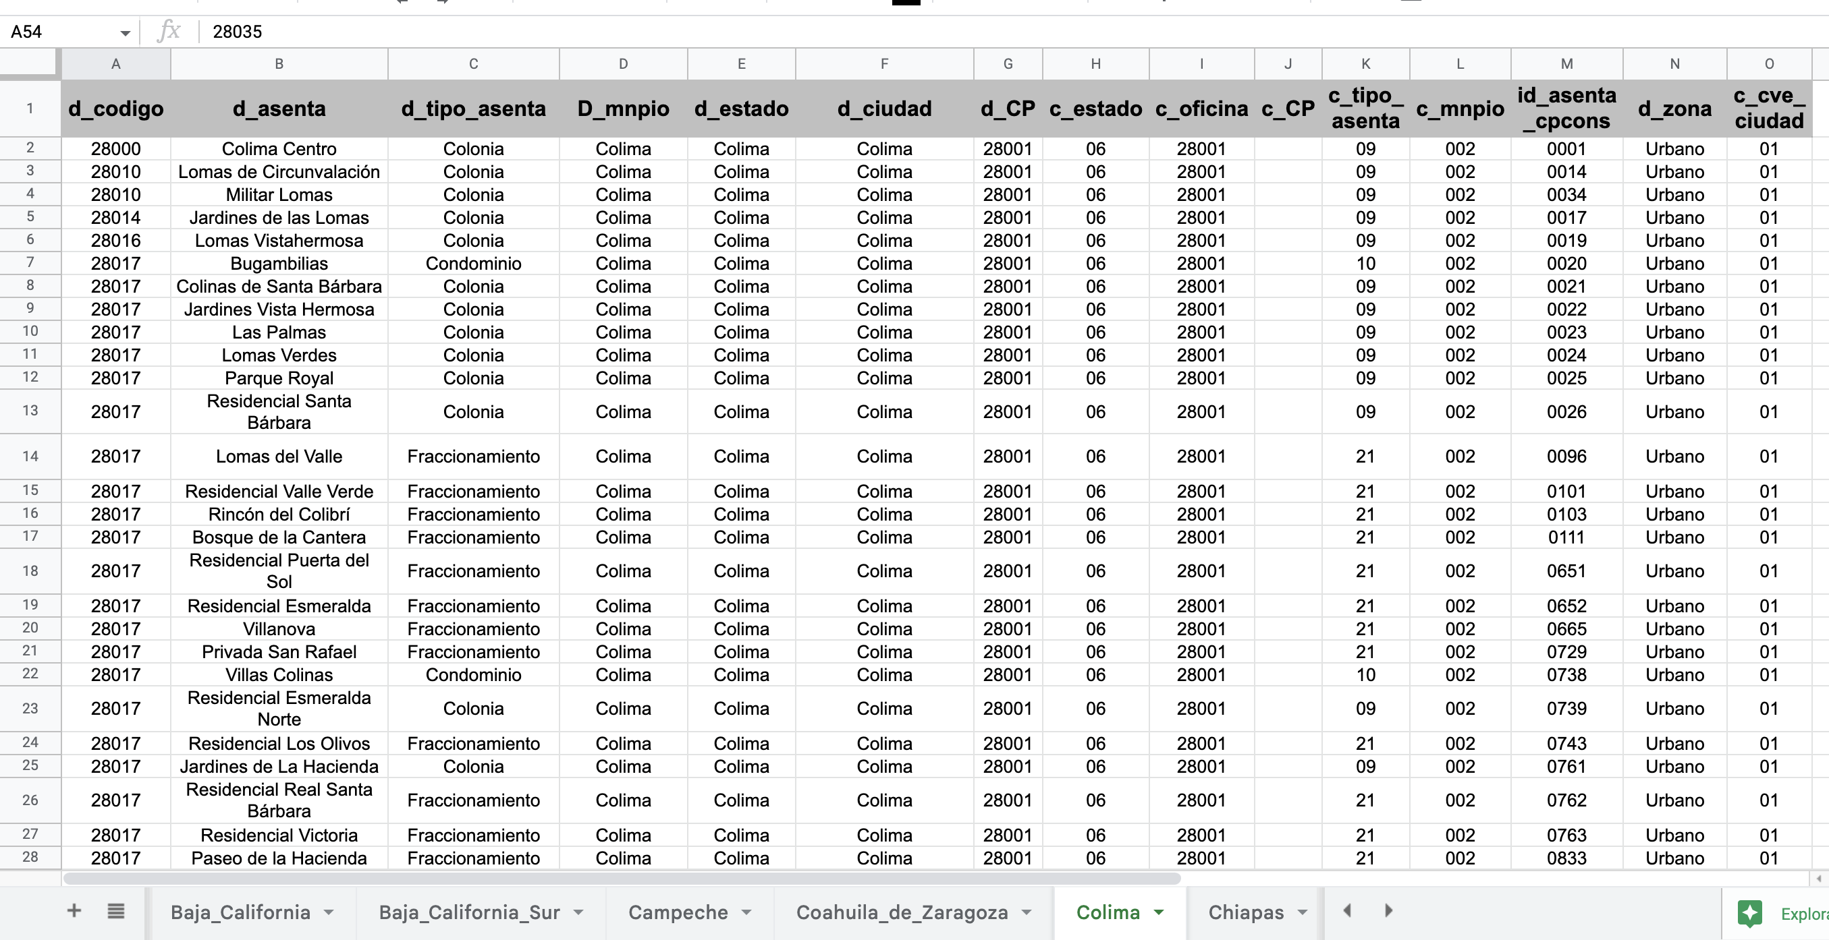The height and width of the screenshot is (940, 1829).
Task: Open Baja_California tab dropdown arrow
Action: (329, 912)
